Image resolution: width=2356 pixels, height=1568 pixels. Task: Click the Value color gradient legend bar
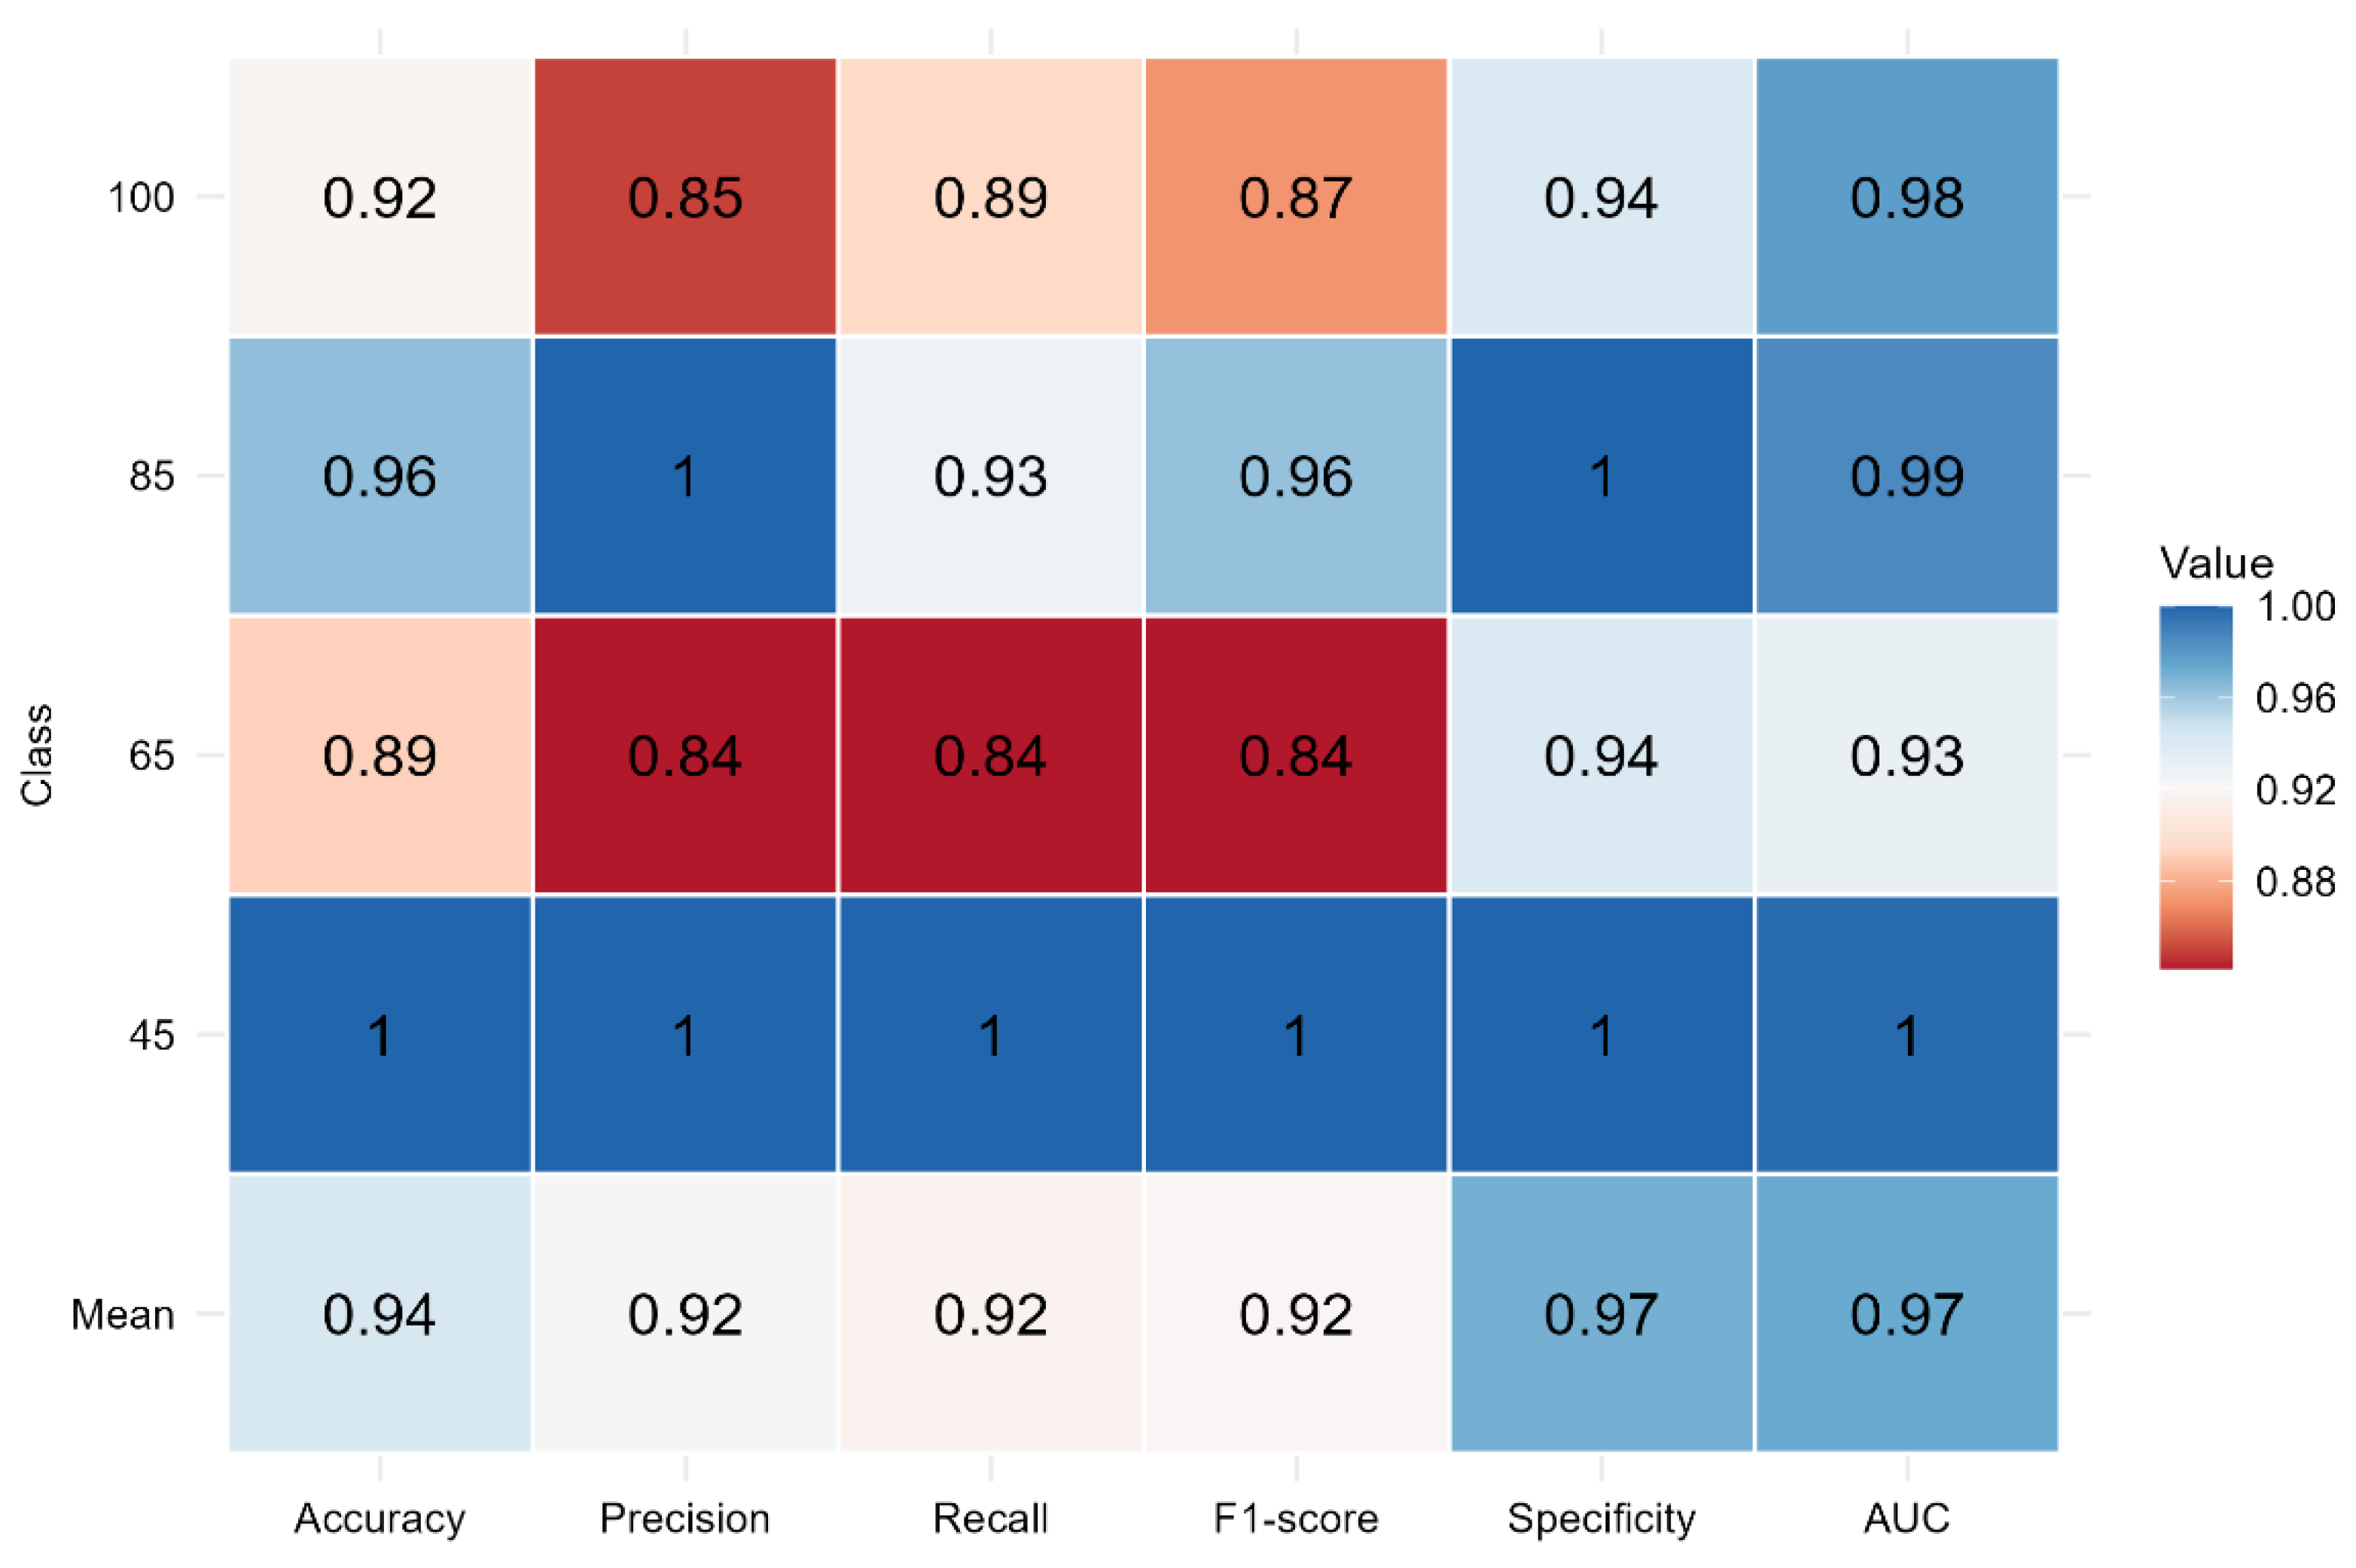2195,787
